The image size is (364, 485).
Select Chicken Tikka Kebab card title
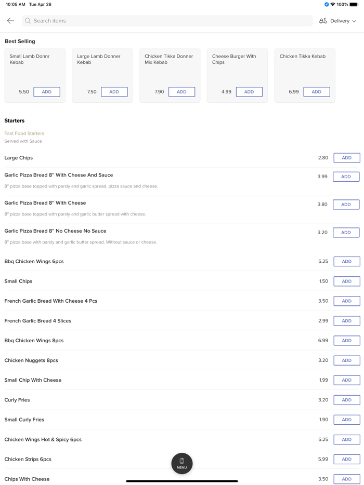click(x=303, y=56)
